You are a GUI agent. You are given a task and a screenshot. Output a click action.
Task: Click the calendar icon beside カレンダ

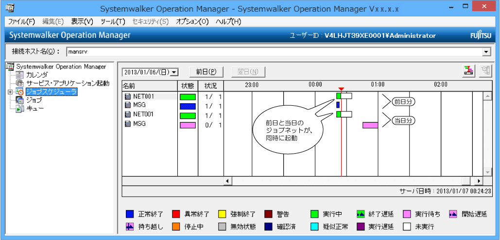click(x=19, y=75)
